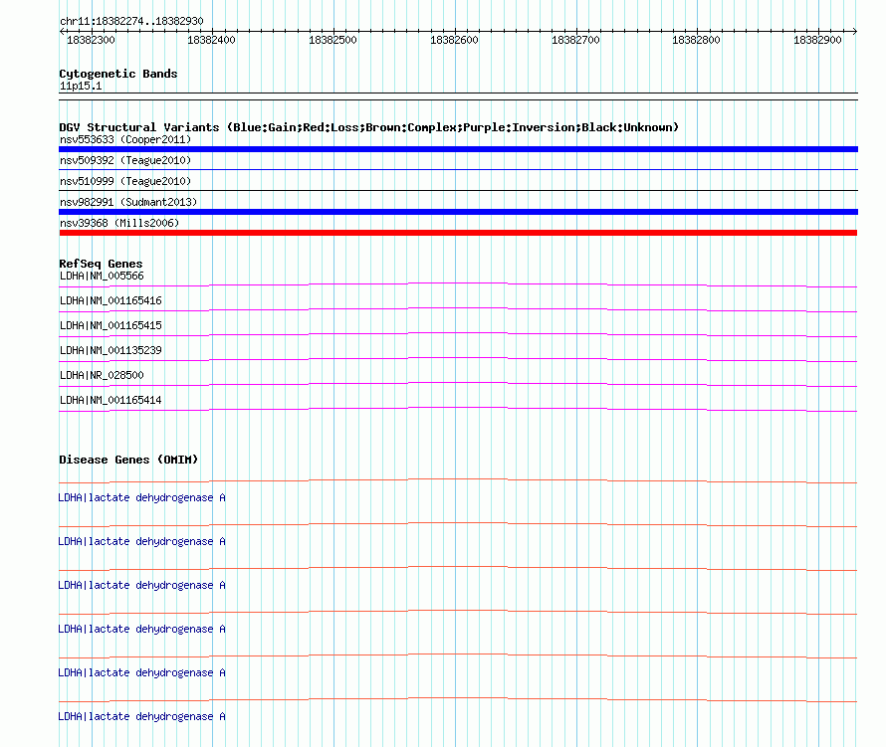Viewport: 886px width, 747px height.
Task: Select transcript LDHA|NM_001165414
Action: [111, 400]
